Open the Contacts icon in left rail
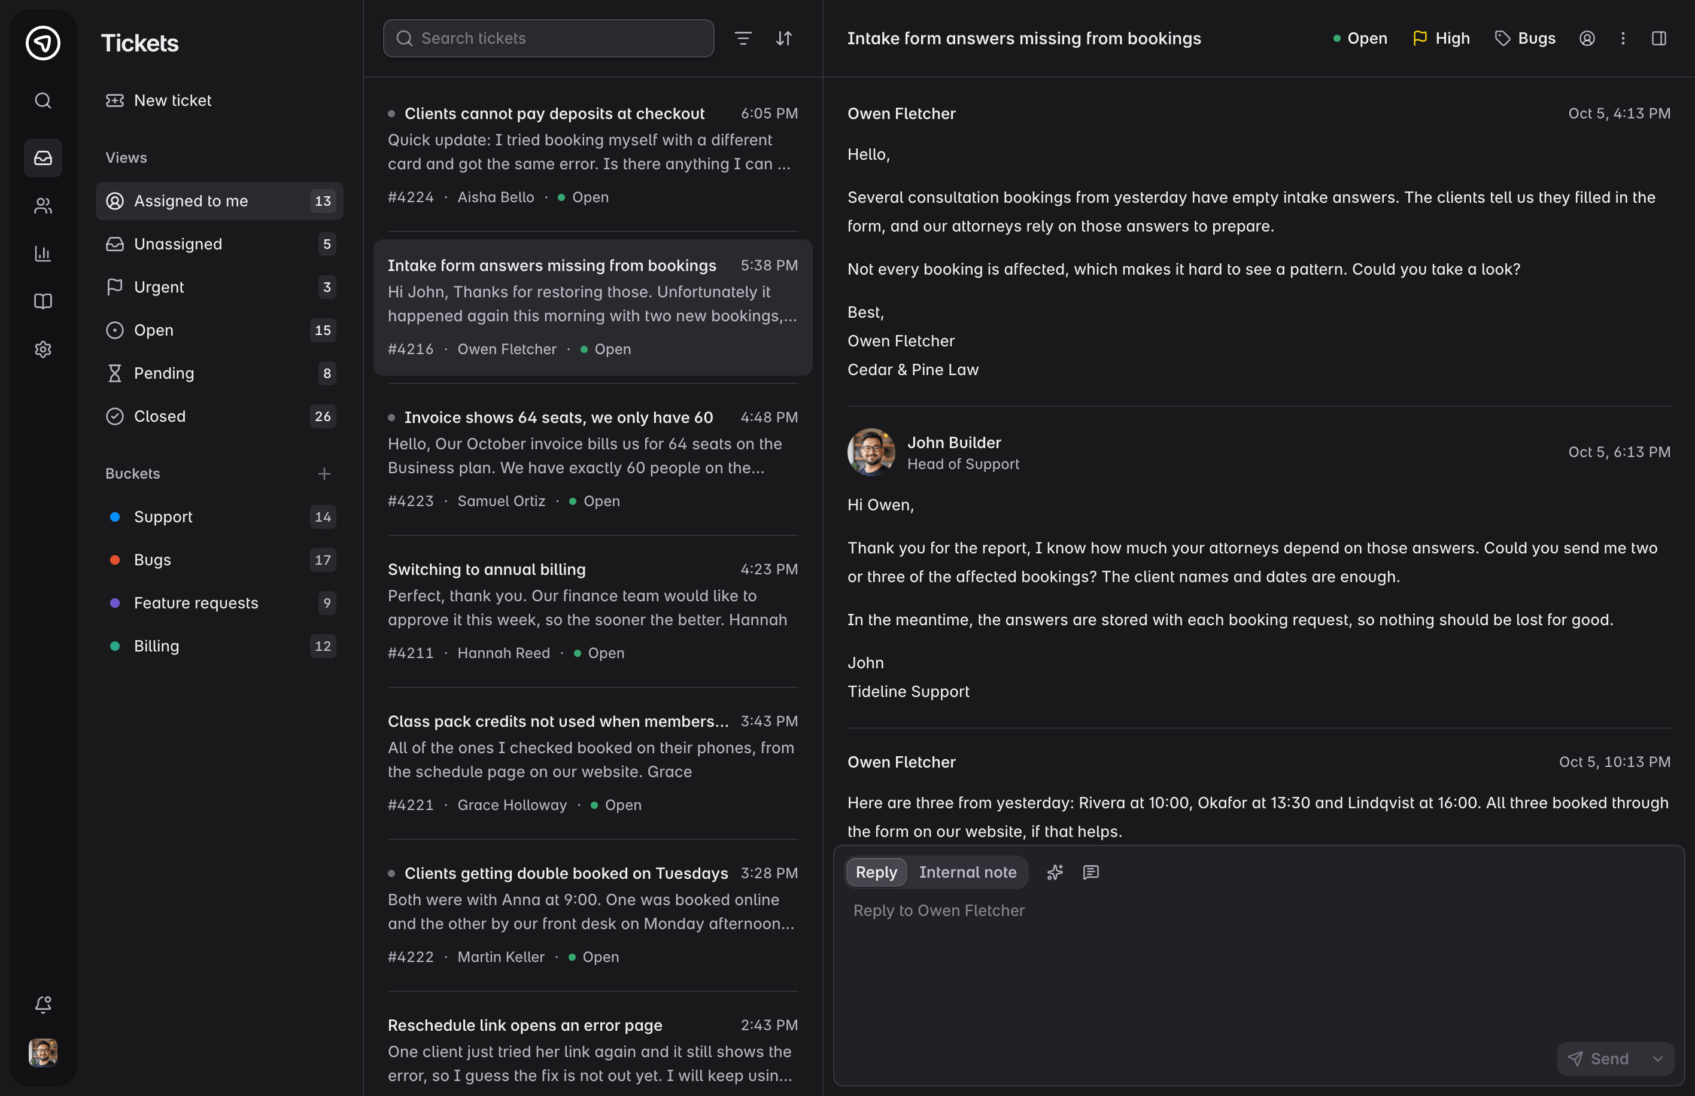The width and height of the screenshot is (1695, 1096). click(x=42, y=206)
